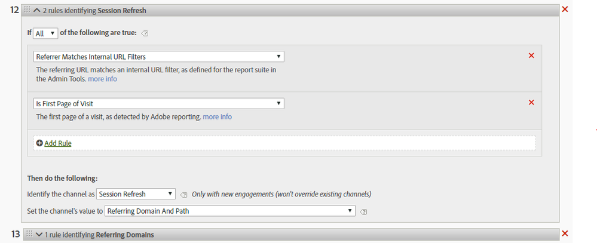Click help icon beside 'of the following are true'
Viewport: 597px width, 243px height.
click(x=146, y=33)
